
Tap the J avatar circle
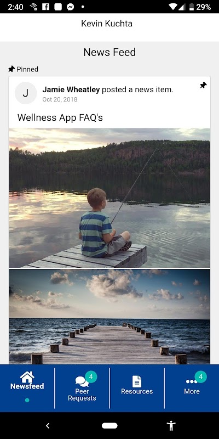pos(25,93)
